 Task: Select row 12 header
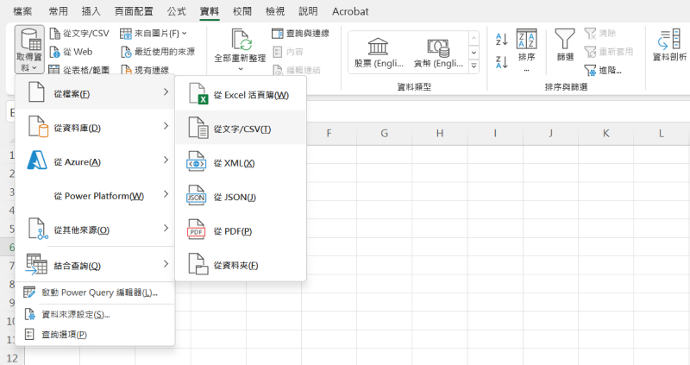12,358
